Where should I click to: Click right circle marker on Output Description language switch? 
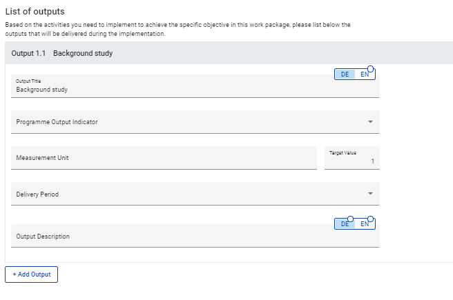pyautogui.click(x=371, y=219)
